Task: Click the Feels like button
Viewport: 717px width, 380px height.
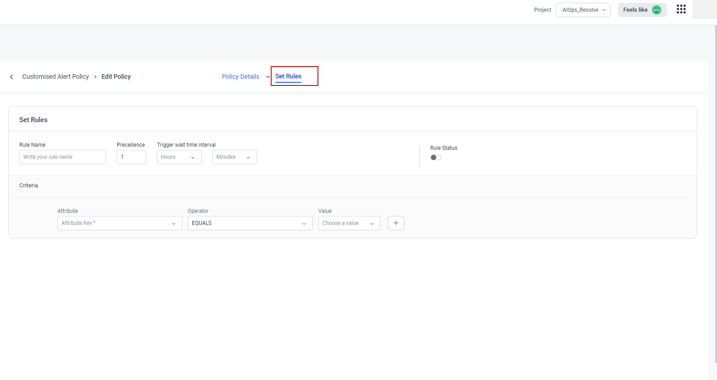Action: tap(635, 10)
